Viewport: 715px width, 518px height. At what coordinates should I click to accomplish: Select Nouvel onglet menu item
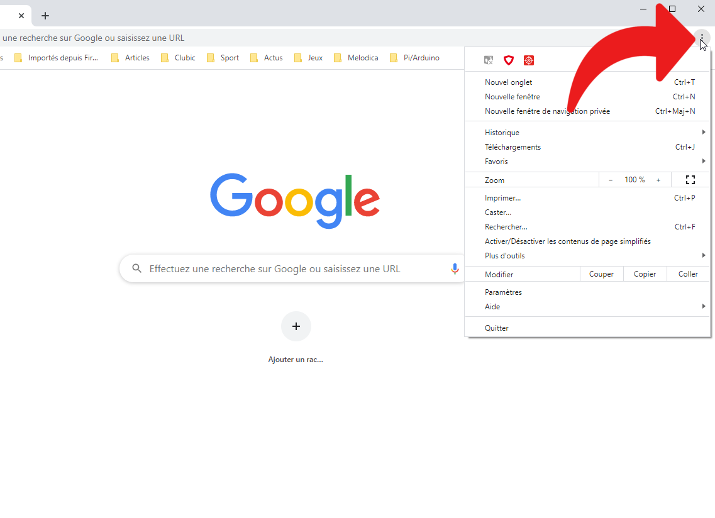[x=587, y=82]
